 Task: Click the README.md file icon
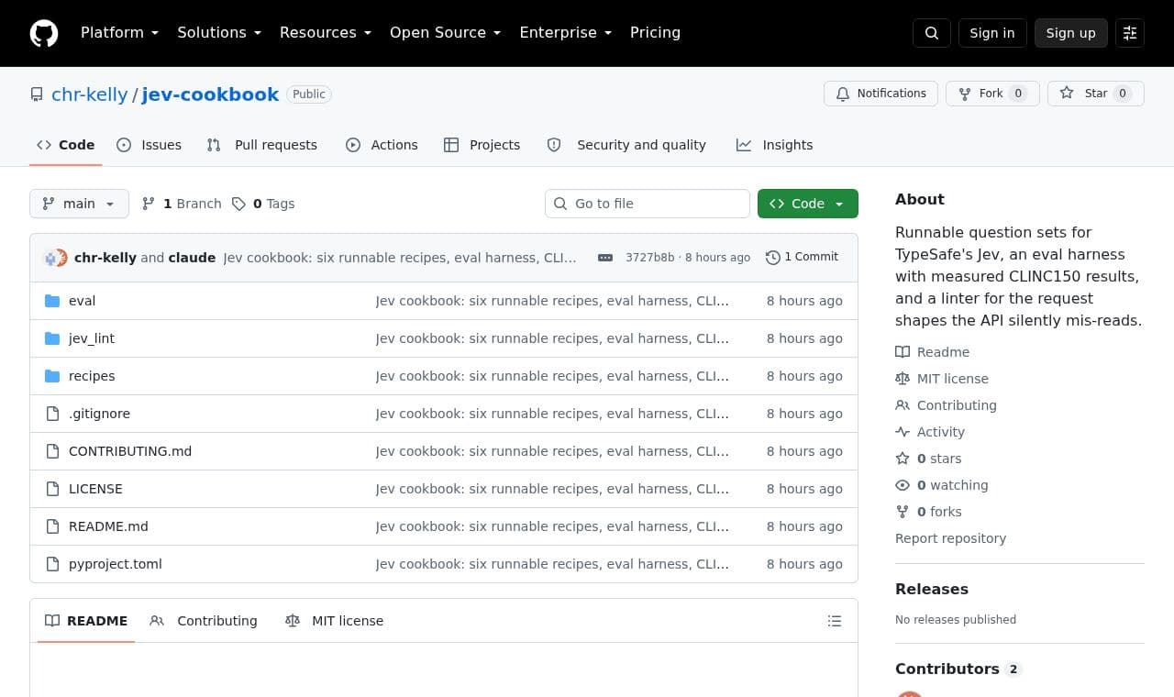coord(52,526)
